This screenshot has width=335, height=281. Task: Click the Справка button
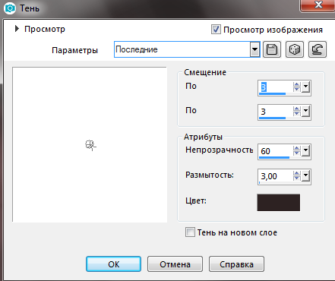[x=236, y=264]
